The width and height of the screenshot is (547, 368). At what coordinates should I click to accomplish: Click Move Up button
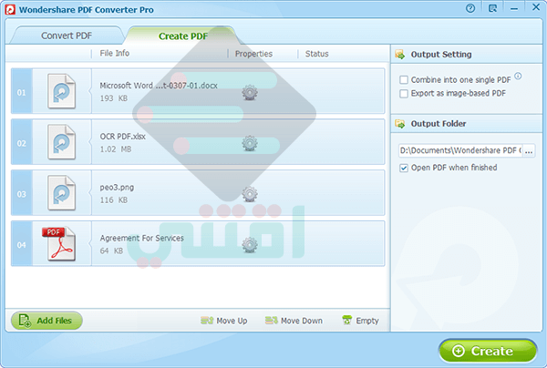click(x=224, y=321)
